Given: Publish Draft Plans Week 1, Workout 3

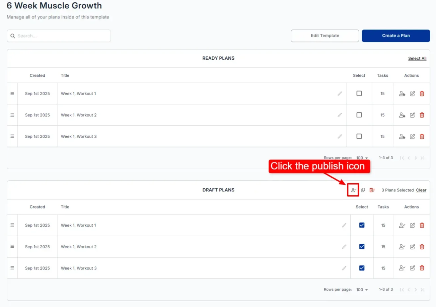Looking at the screenshot, I should coord(402,268).
